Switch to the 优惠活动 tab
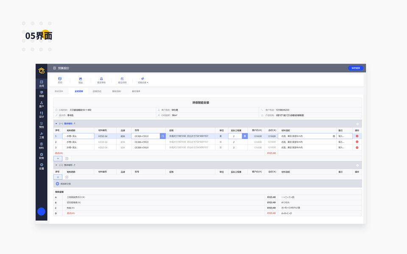The height and width of the screenshot is (254, 407). tap(97, 91)
